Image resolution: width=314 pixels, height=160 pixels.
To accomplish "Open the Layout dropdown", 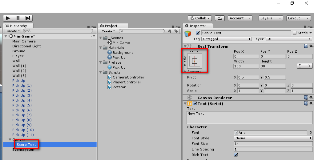I will pyautogui.click(x=298, y=18).
